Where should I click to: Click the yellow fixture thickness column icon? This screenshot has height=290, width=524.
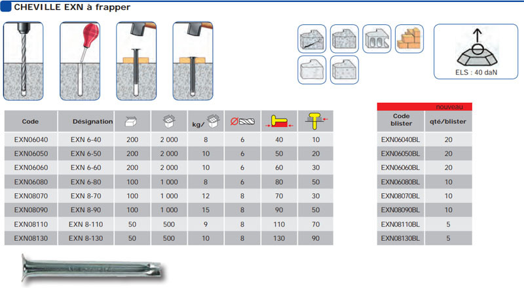pyautogui.click(x=316, y=121)
